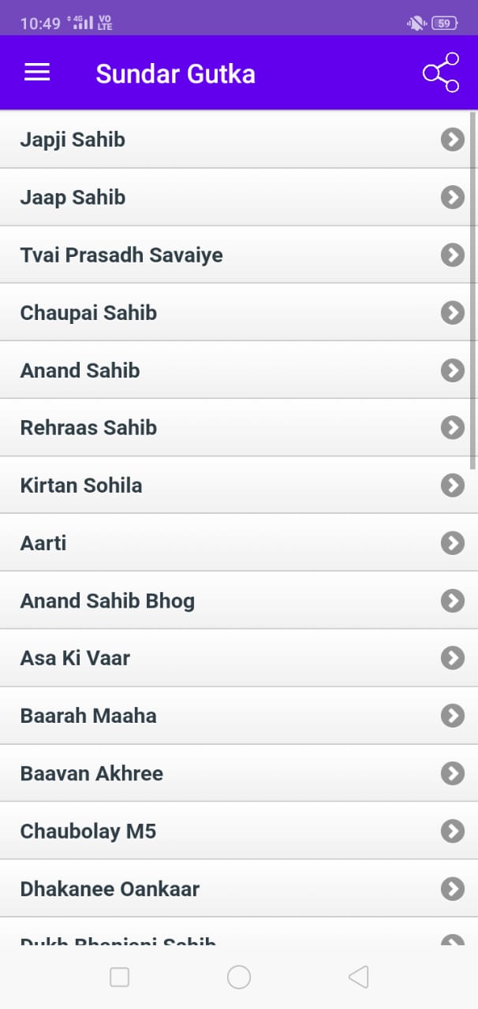Tap arrow icon beside Chaubolay M5
The image size is (478, 1009).
tap(452, 830)
